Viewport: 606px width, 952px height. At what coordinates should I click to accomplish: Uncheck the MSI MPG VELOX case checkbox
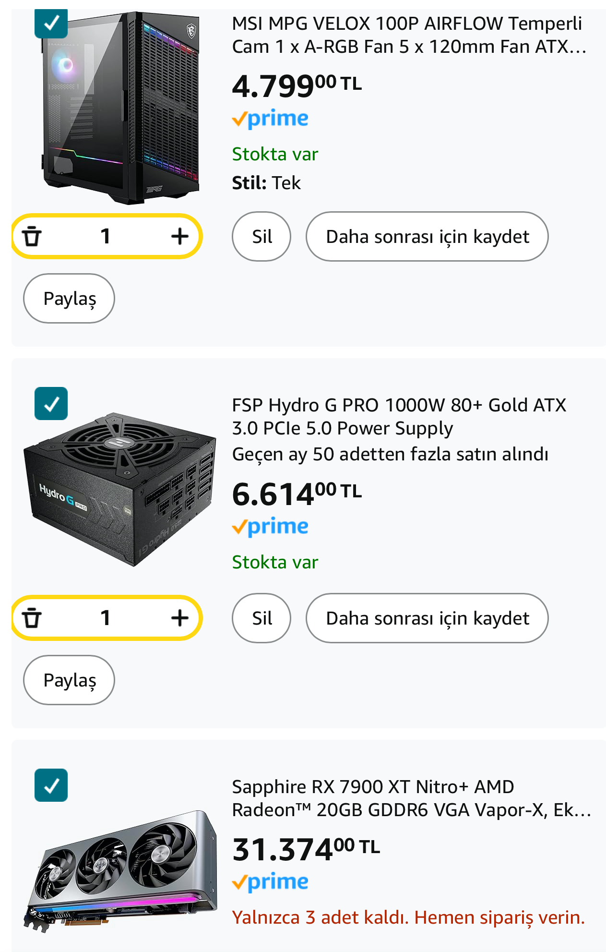point(51,22)
